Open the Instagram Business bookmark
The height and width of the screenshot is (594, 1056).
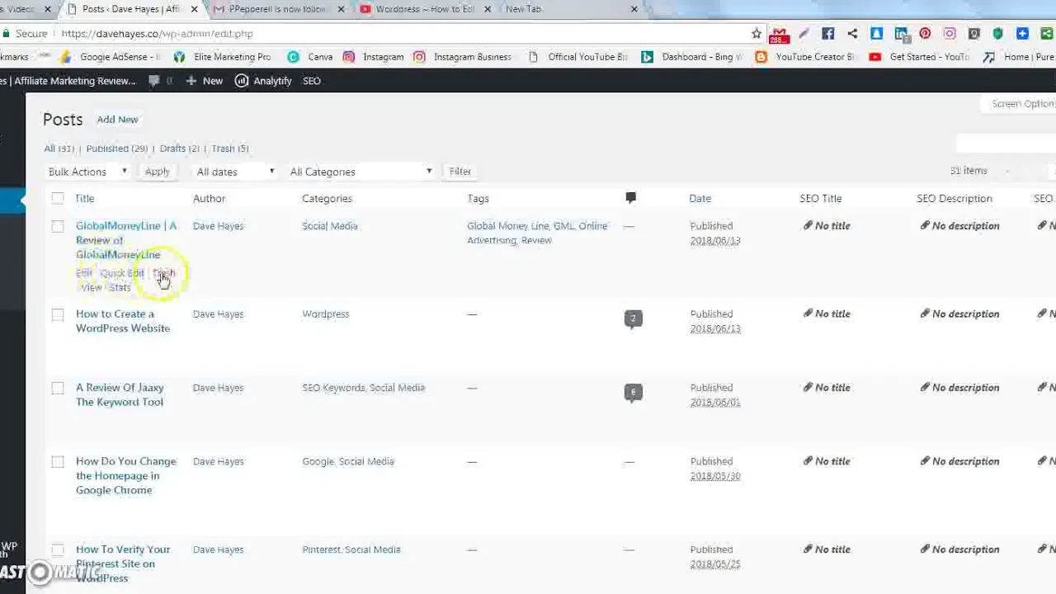click(x=463, y=57)
